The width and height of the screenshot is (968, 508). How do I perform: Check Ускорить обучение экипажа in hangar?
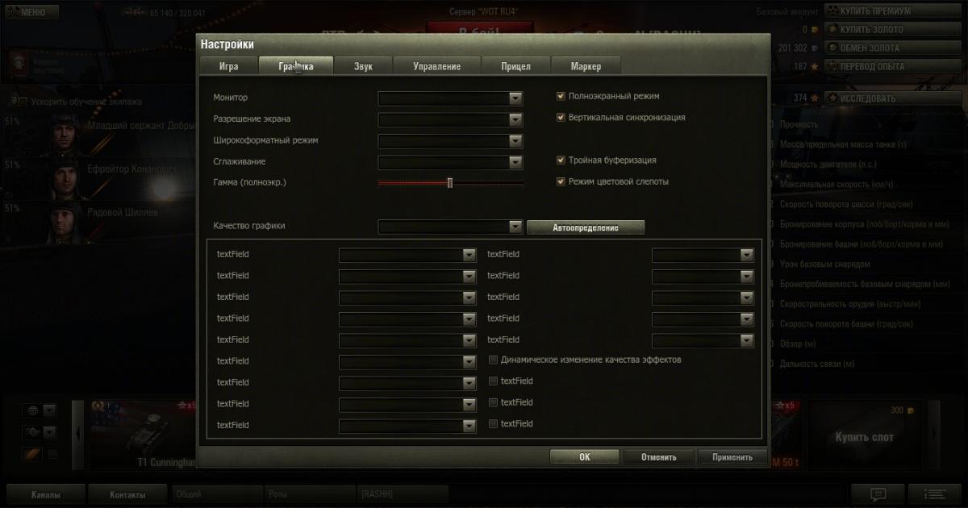point(23,102)
